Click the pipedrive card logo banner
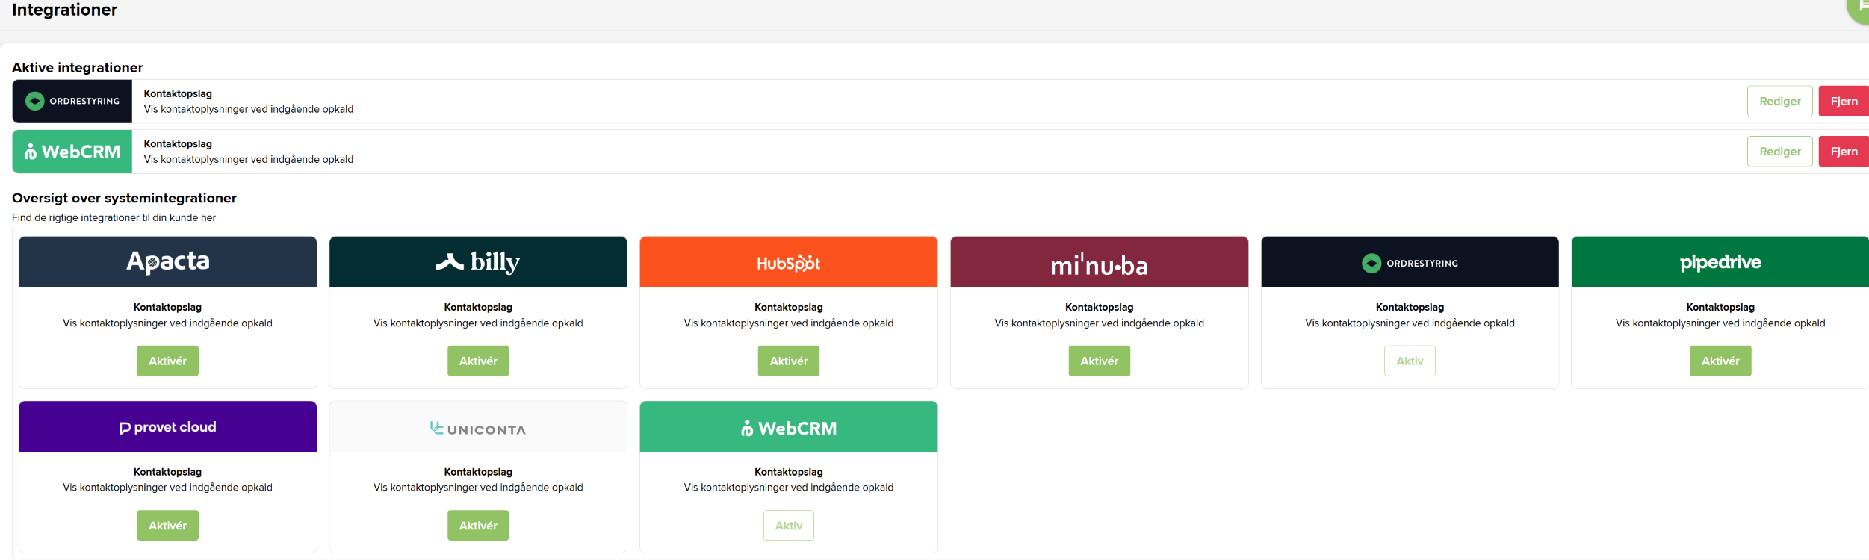Image resolution: width=1869 pixels, height=560 pixels. pos(1720,262)
